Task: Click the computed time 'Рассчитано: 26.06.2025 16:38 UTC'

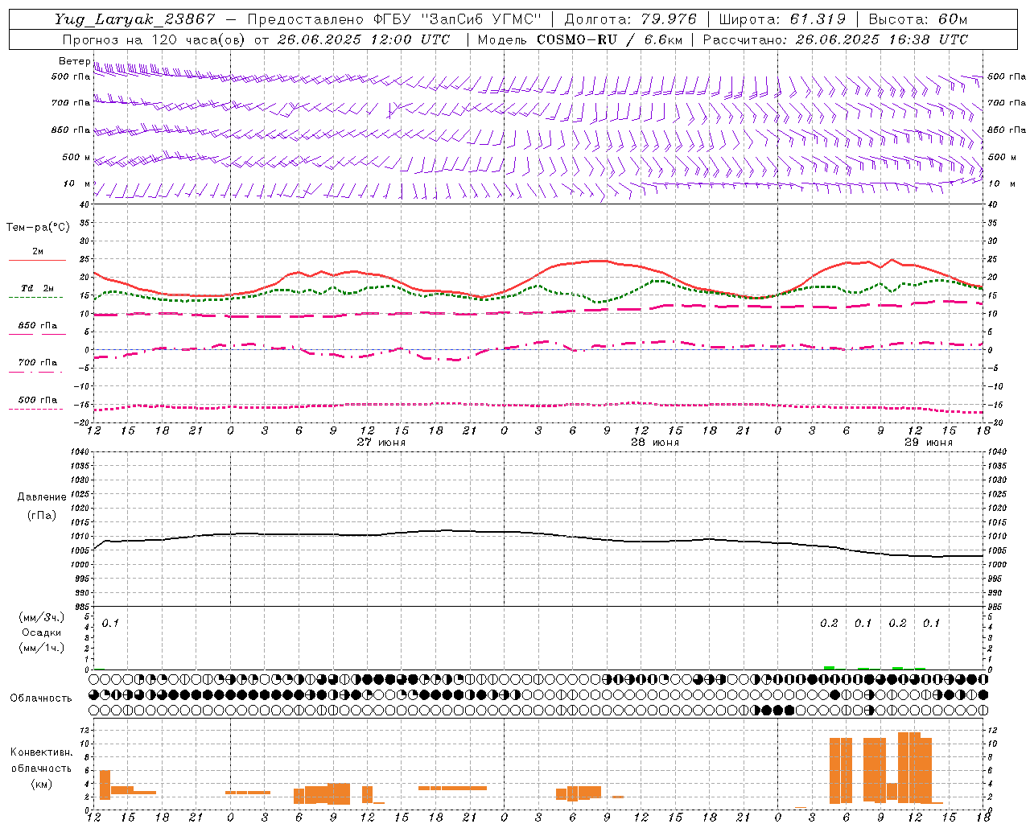Action: click(835, 39)
